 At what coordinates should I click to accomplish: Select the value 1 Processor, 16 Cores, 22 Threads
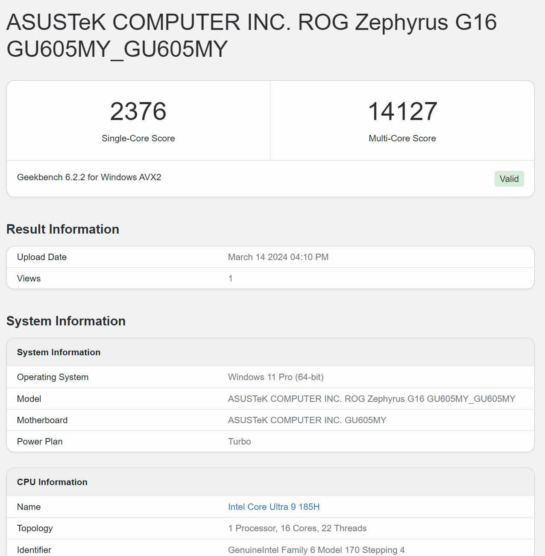coord(297,528)
